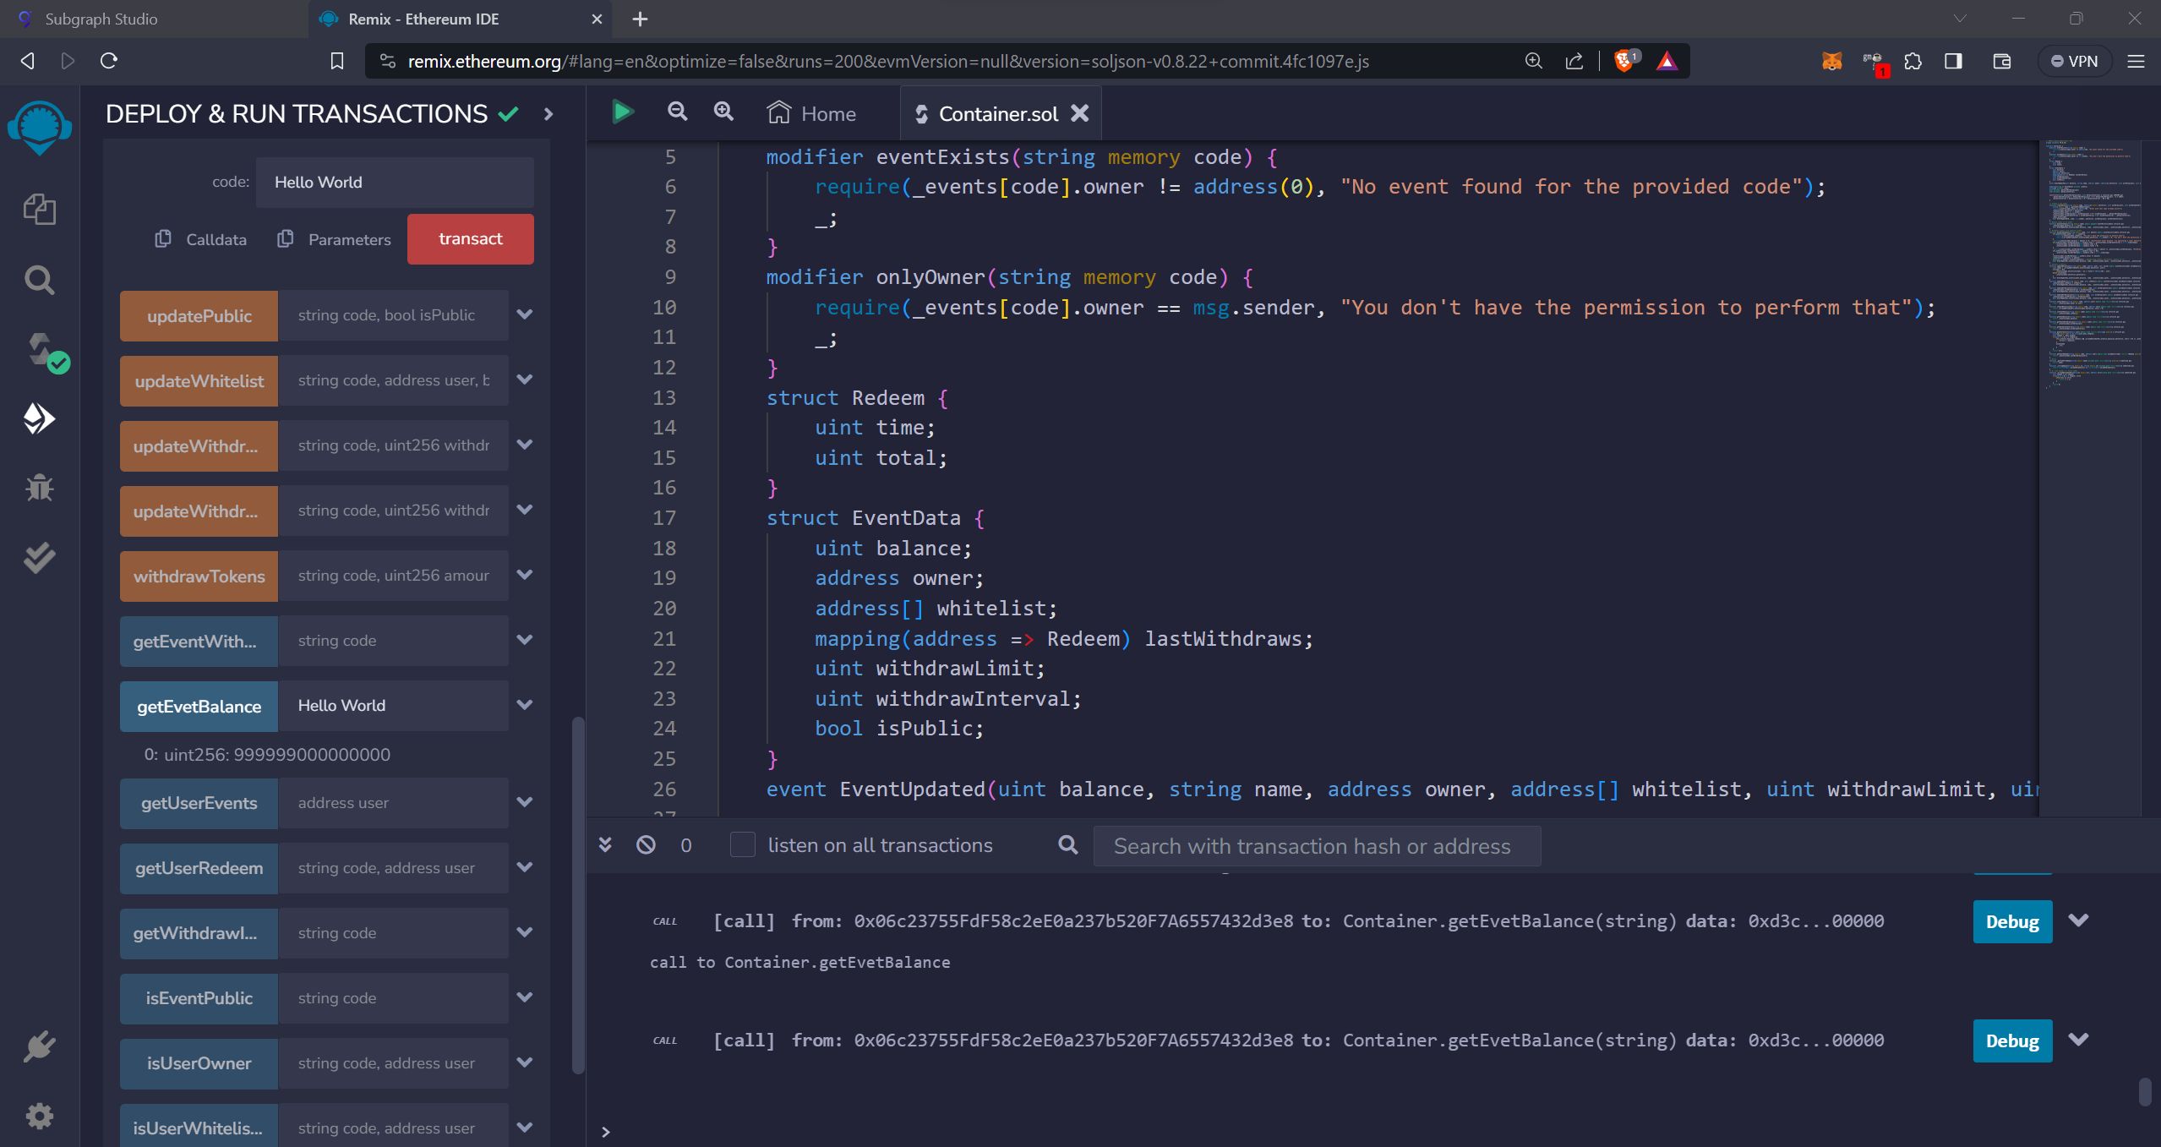Collapse the terminal with double-chevron icon
The image size is (2161, 1147).
pyautogui.click(x=605, y=844)
